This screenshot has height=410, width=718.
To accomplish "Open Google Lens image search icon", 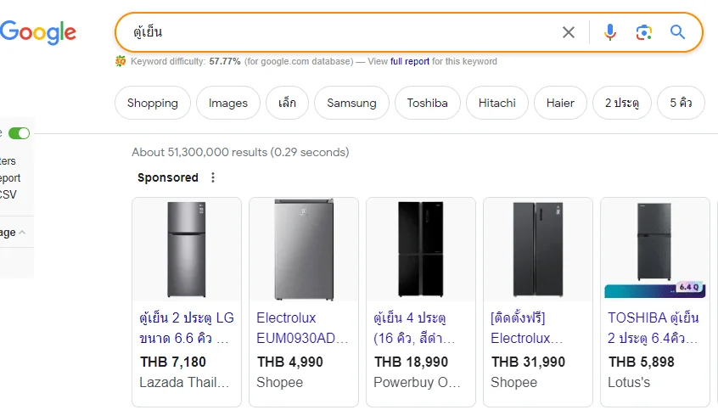I will pyautogui.click(x=644, y=32).
